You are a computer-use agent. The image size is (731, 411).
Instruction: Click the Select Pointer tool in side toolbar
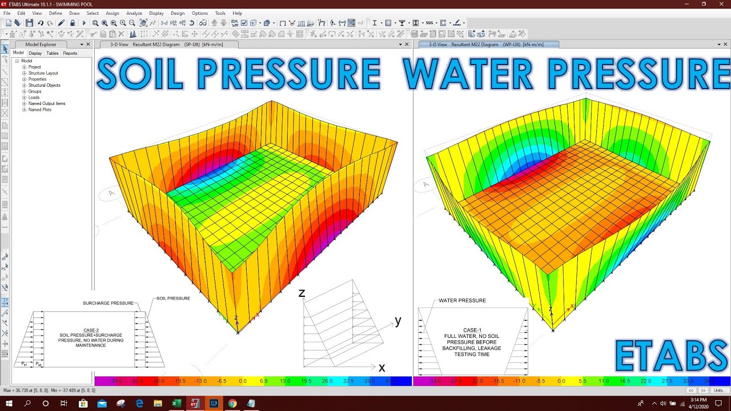point(5,49)
